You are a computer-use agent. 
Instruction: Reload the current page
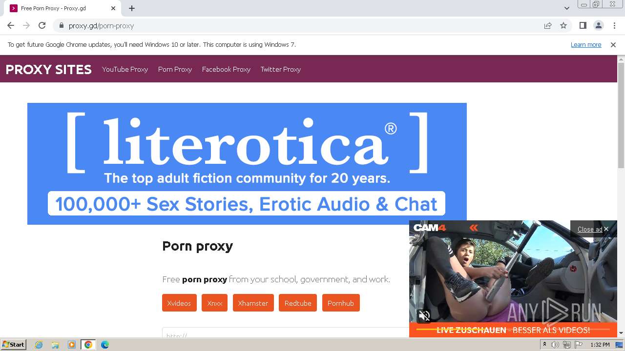click(42, 25)
